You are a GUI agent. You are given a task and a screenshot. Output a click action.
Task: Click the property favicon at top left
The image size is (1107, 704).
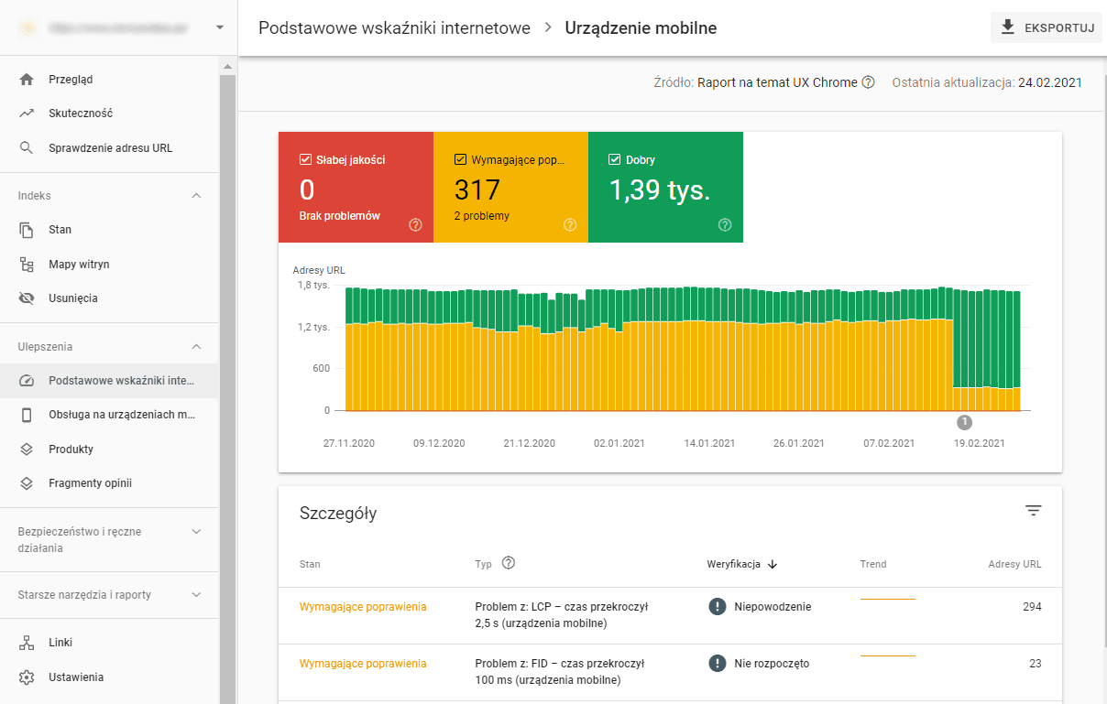(x=27, y=27)
